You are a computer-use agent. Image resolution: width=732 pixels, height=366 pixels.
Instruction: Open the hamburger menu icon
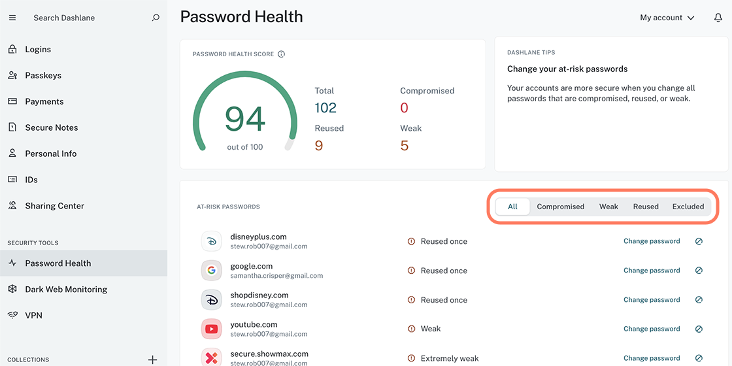coord(12,18)
